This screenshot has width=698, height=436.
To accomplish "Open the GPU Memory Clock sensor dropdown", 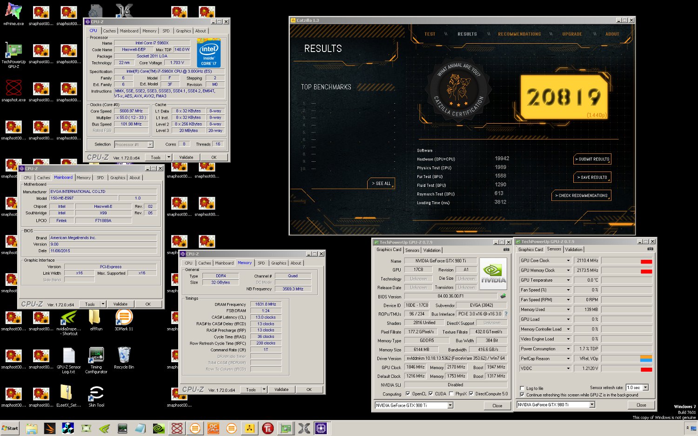I will tap(568, 271).
